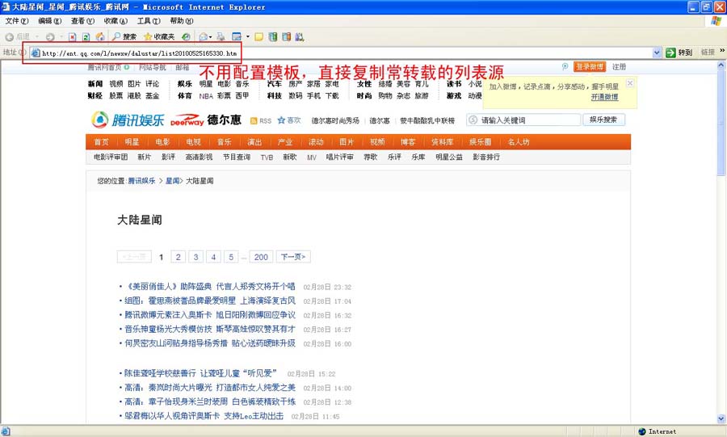Click the 德尔惠时尚秀场 link
727x437 pixels.
tap(335, 120)
